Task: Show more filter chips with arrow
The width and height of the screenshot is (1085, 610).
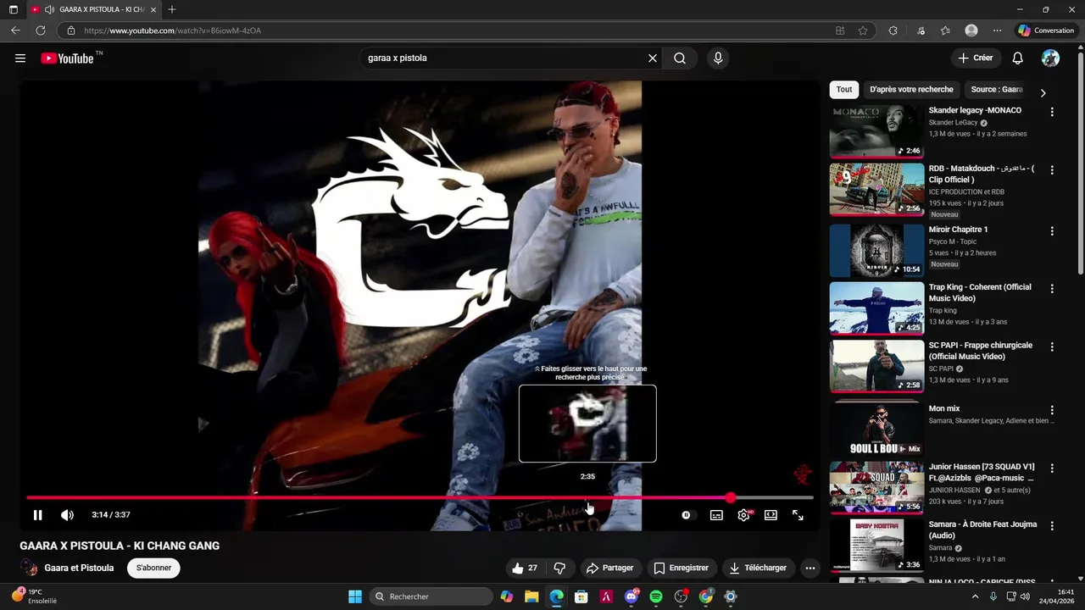Action: click(1043, 92)
